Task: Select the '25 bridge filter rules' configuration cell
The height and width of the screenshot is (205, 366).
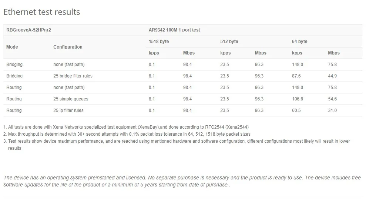Action: 73,76
